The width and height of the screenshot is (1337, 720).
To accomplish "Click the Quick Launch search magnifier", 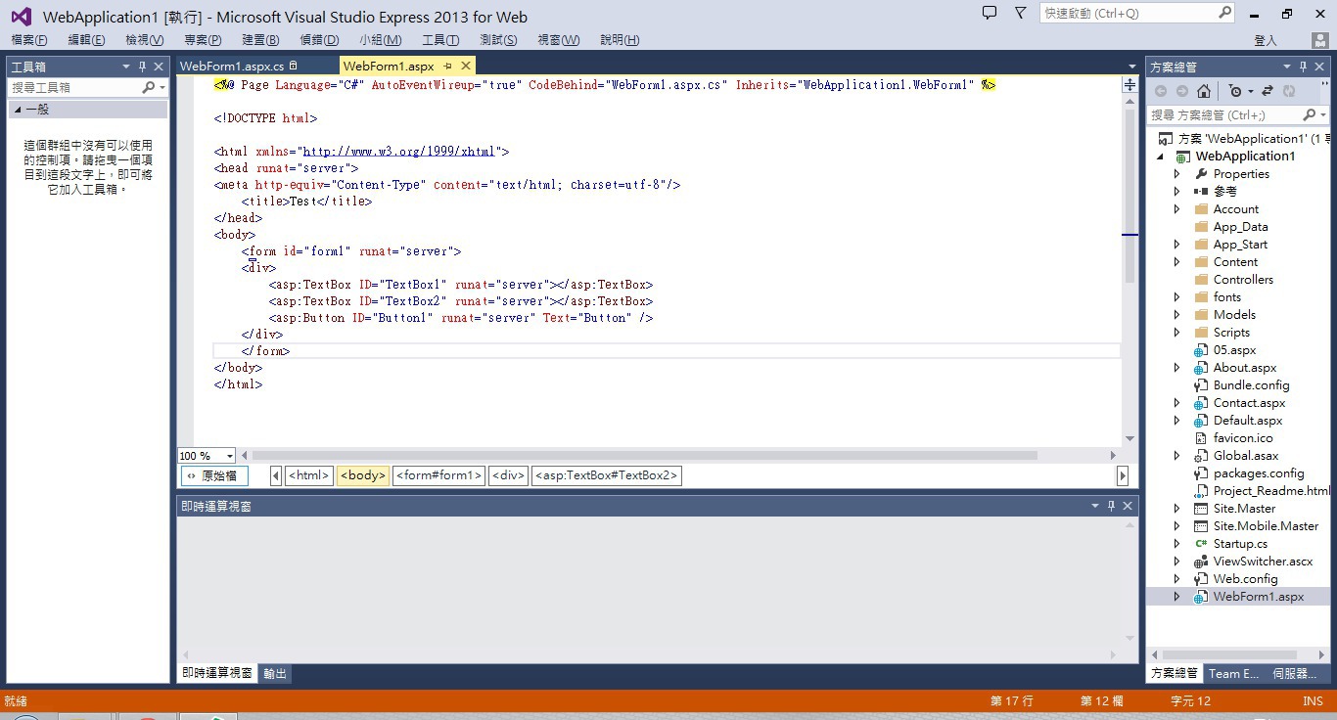I will pos(1224,13).
